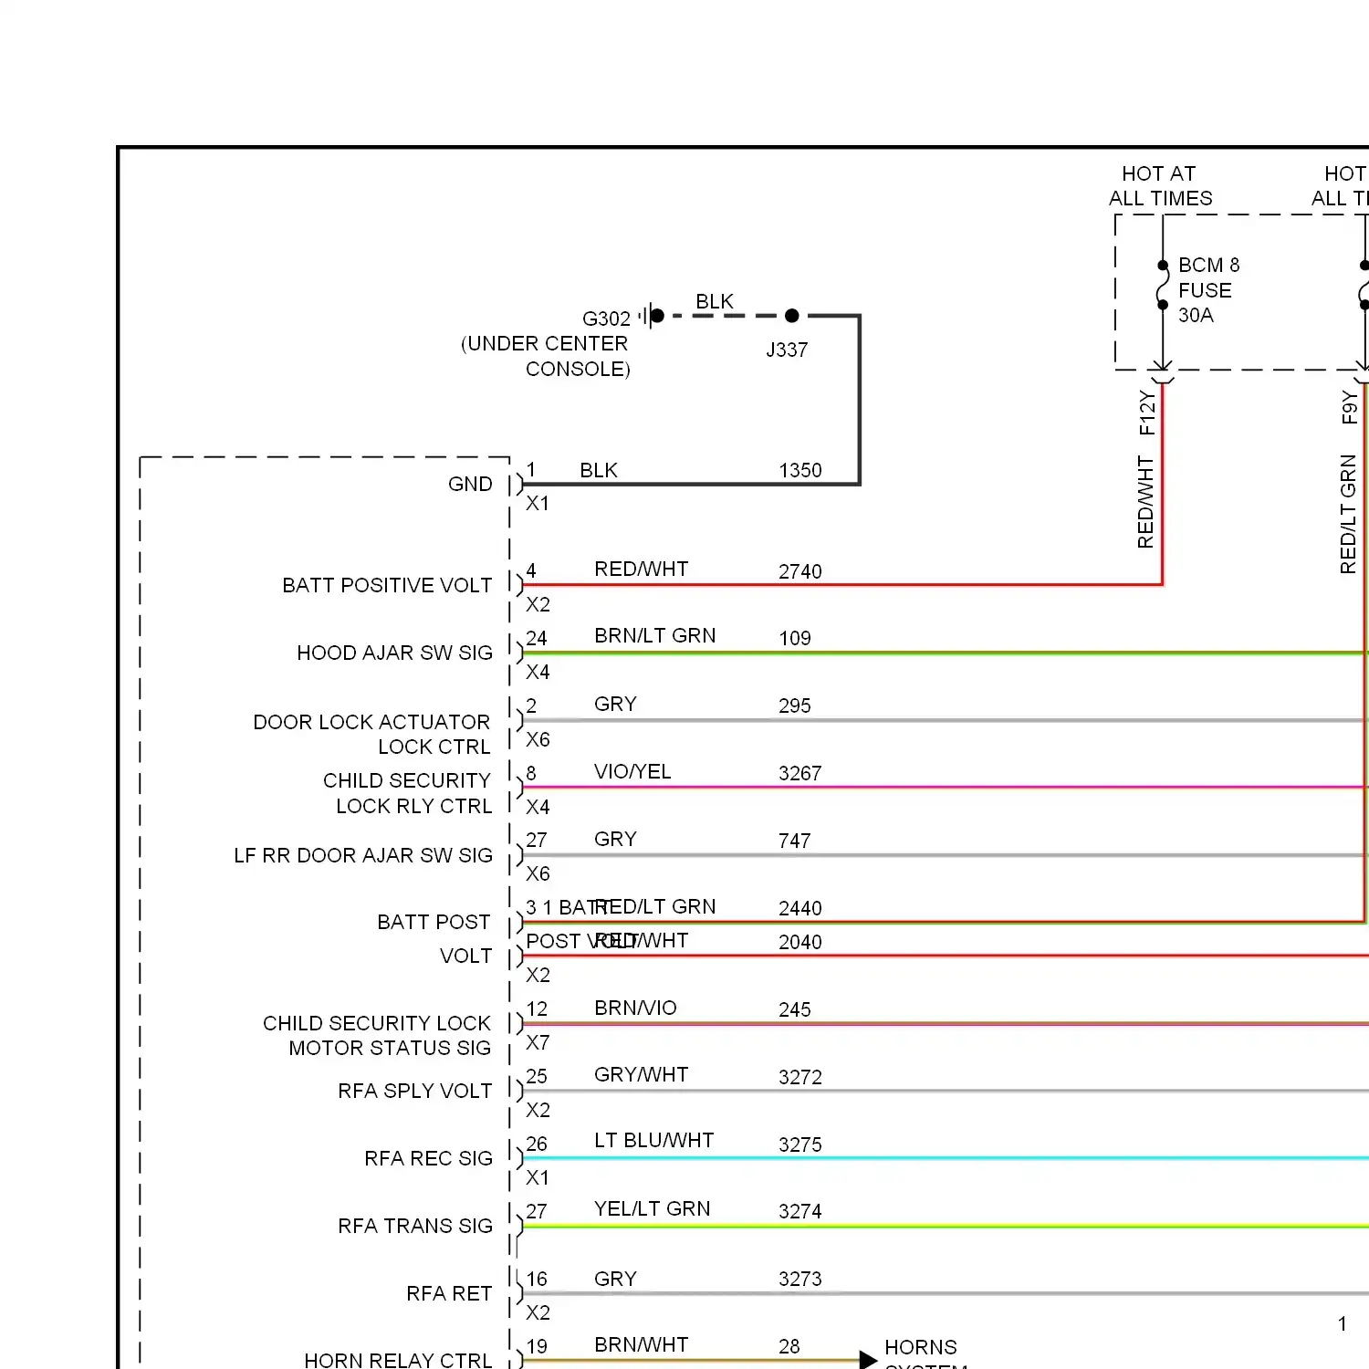Select the RFA SPLY VOLT label
Image resolution: width=1369 pixels, height=1369 pixels.
click(x=415, y=1091)
